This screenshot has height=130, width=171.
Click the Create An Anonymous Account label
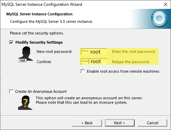(x=41, y=91)
